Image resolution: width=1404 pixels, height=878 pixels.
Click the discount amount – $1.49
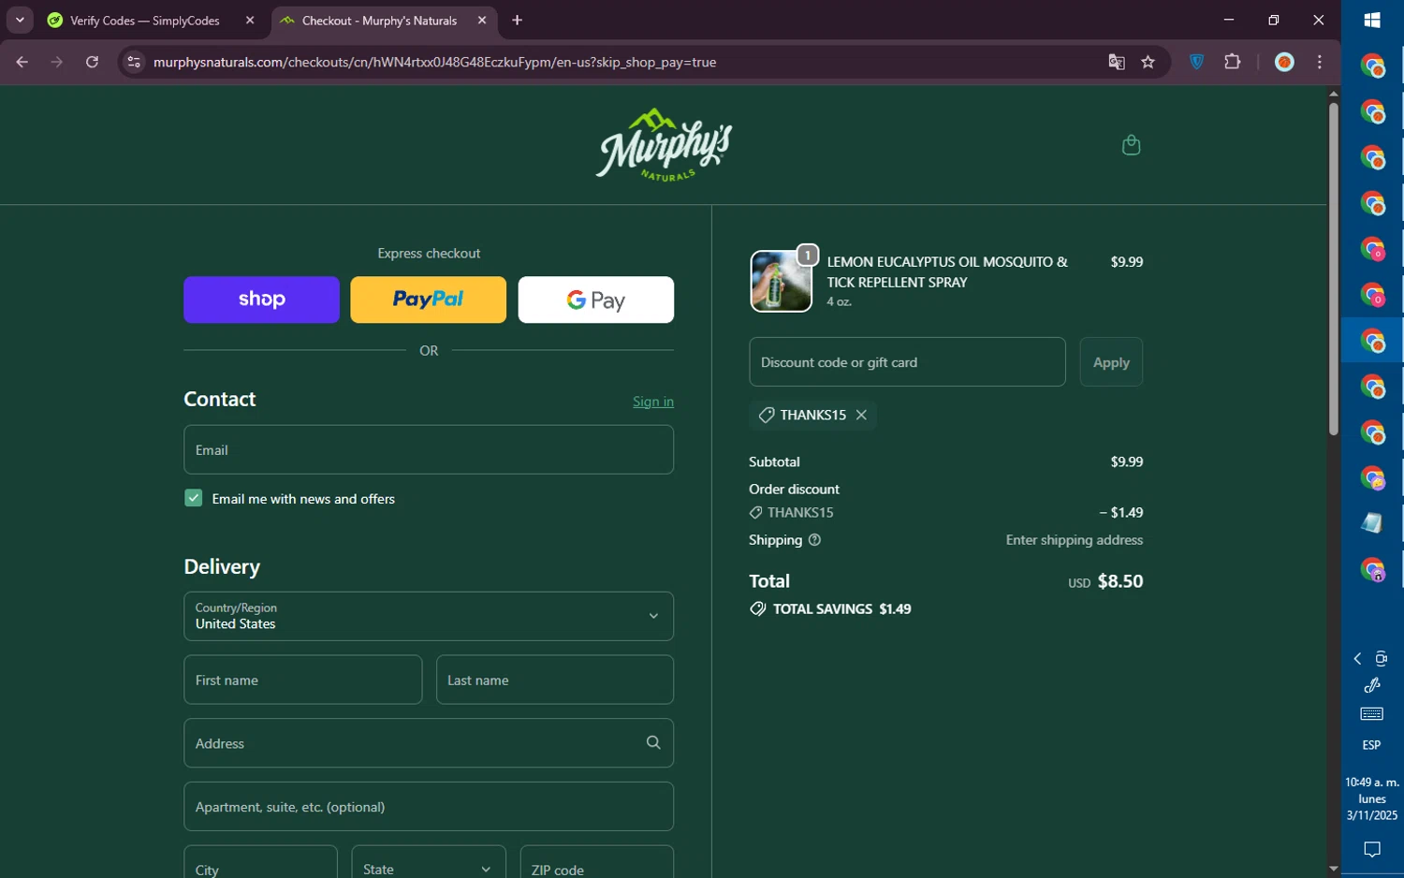click(1120, 513)
